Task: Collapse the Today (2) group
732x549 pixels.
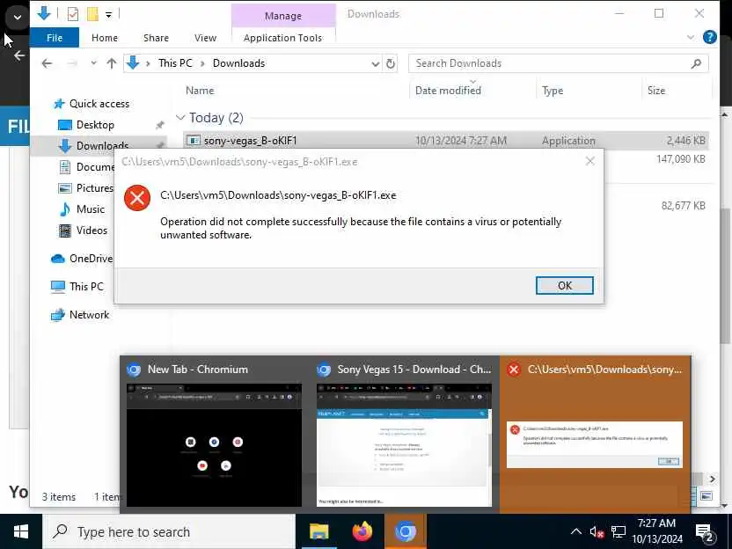Action: [x=180, y=117]
